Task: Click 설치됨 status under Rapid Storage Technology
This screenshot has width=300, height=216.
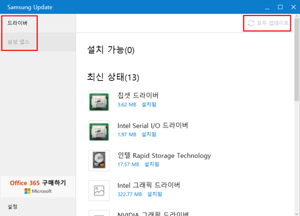Action: point(152,165)
